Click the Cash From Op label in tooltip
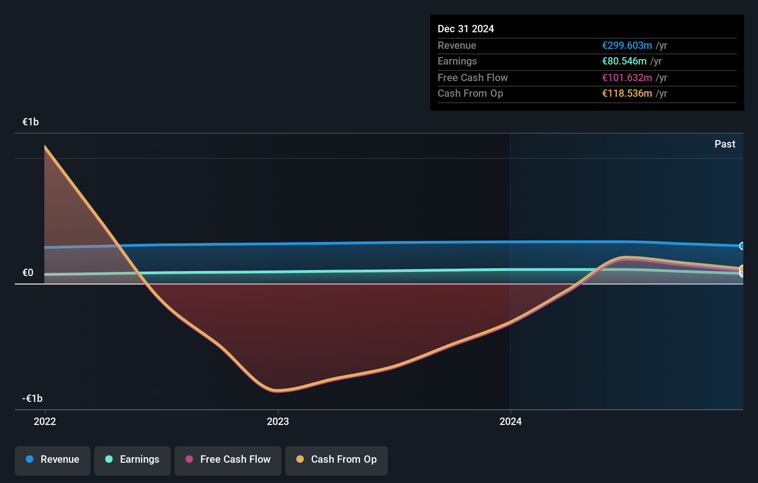The height and width of the screenshot is (483, 758). (470, 93)
